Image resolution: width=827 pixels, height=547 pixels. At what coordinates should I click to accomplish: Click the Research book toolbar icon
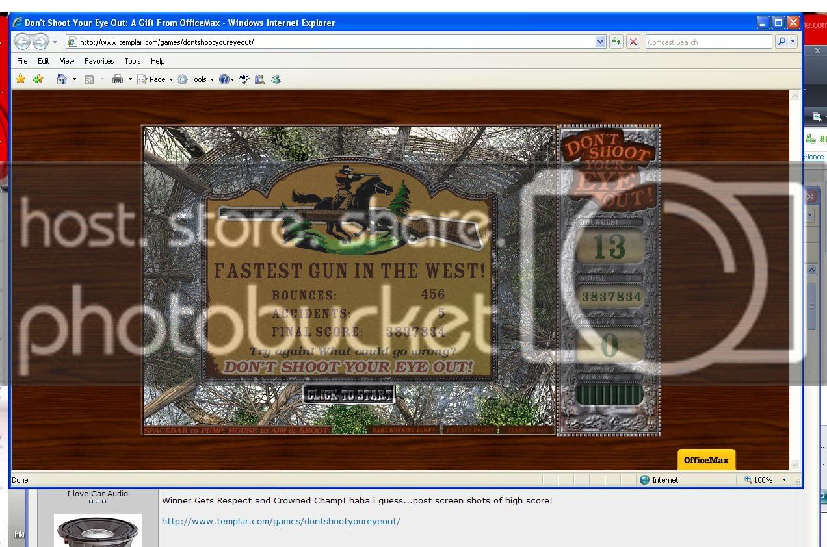[x=259, y=79]
